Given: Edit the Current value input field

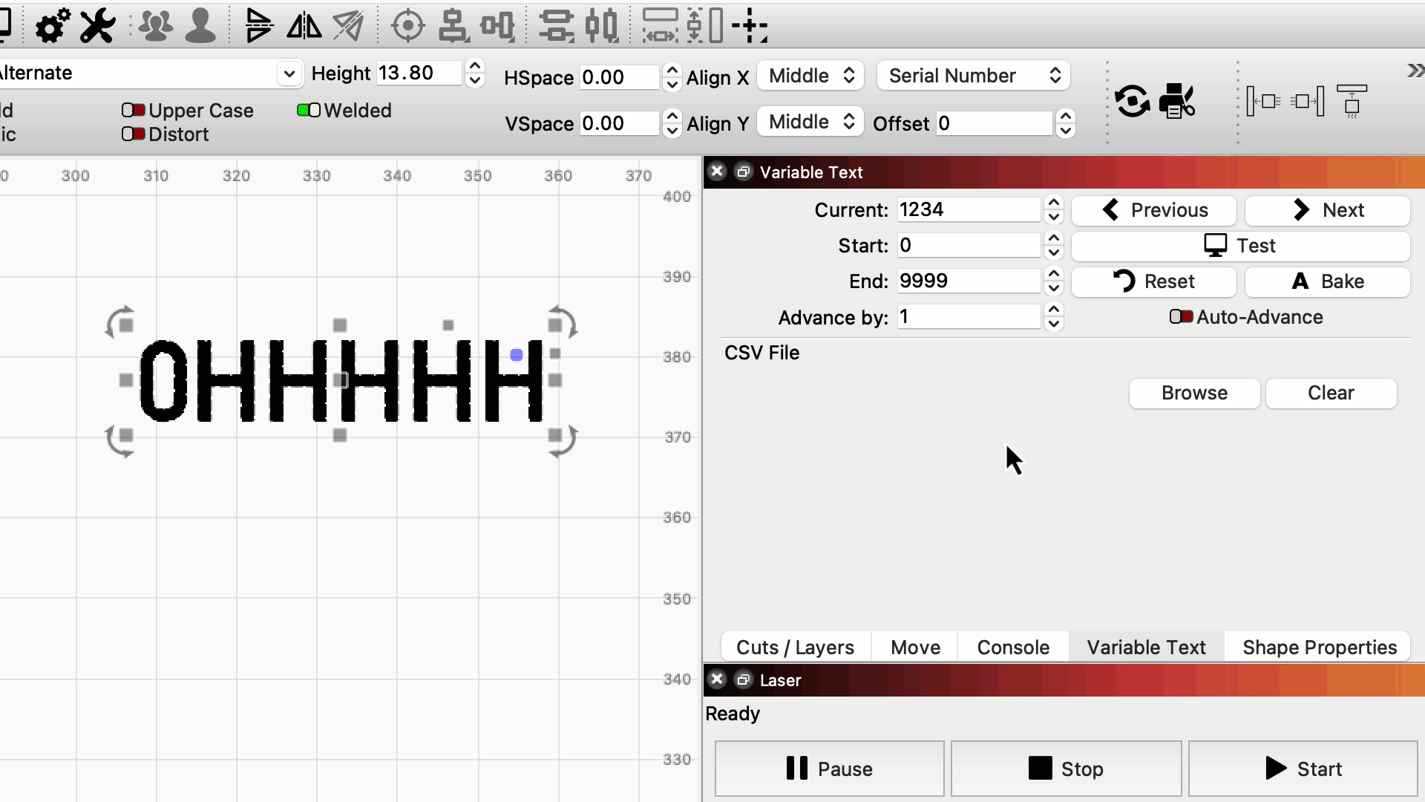Looking at the screenshot, I should [967, 209].
